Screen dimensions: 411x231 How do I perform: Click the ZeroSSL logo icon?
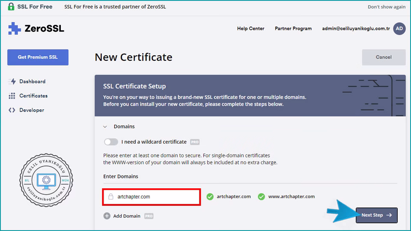(x=14, y=29)
